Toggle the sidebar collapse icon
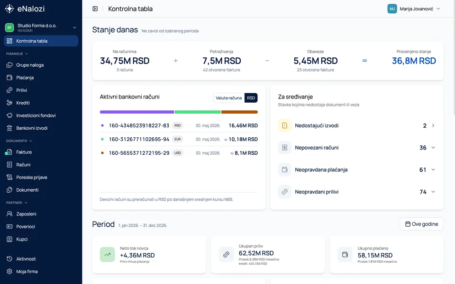455x284 pixels. coord(95,9)
